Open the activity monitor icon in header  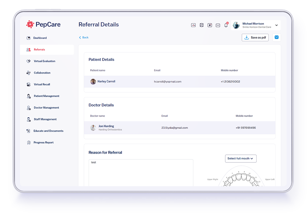pyautogui.click(x=193, y=25)
